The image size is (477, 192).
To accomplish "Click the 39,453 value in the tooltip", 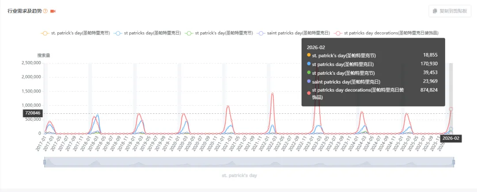I will [x=430, y=73].
